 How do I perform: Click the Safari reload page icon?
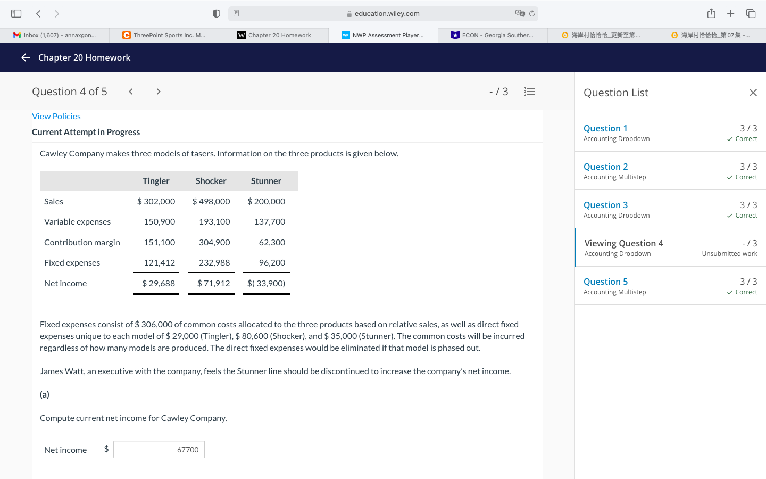click(532, 13)
